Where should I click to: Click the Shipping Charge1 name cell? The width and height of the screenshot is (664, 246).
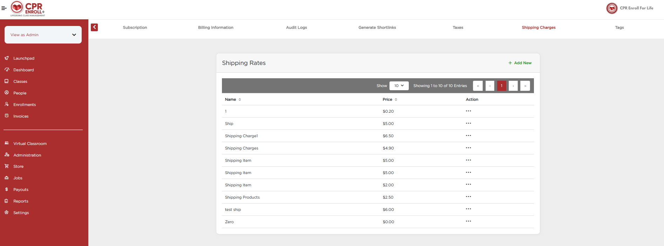coord(241,136)
